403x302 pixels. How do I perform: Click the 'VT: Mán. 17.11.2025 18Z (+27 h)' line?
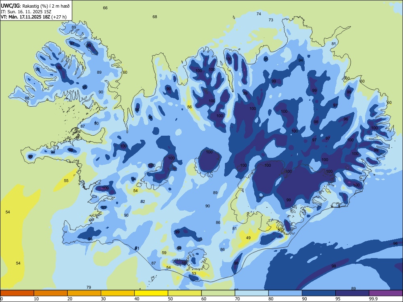click(x=34, y=17)
